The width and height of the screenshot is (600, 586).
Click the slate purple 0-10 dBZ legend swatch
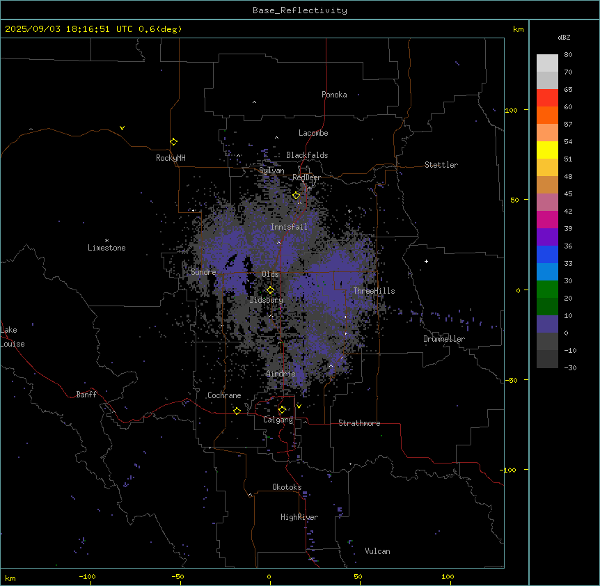click(547, 324)
